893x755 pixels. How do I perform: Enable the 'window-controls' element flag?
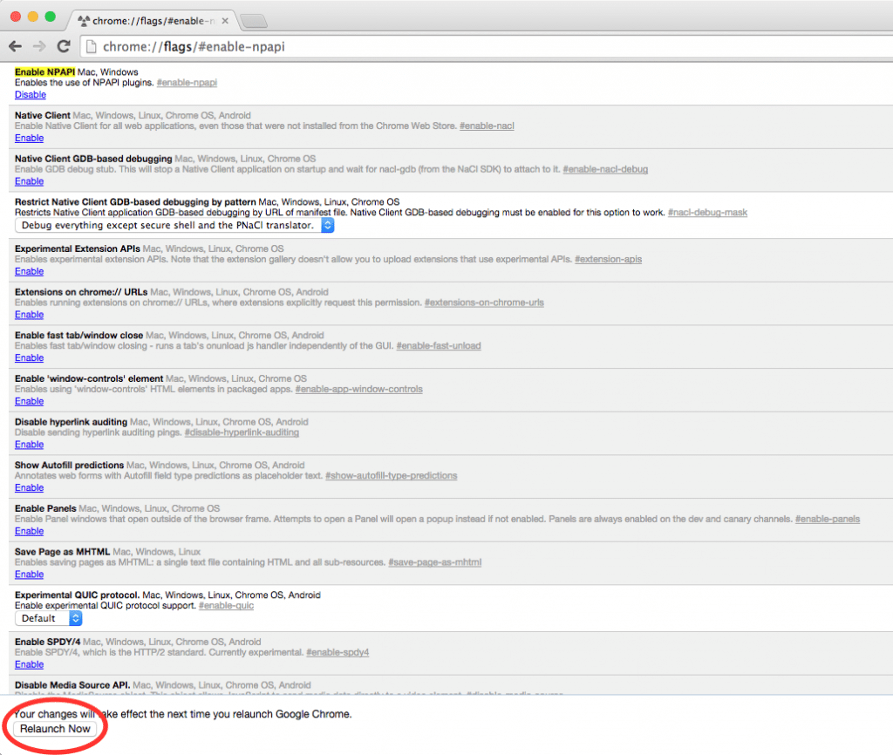(x=29, y=401)
